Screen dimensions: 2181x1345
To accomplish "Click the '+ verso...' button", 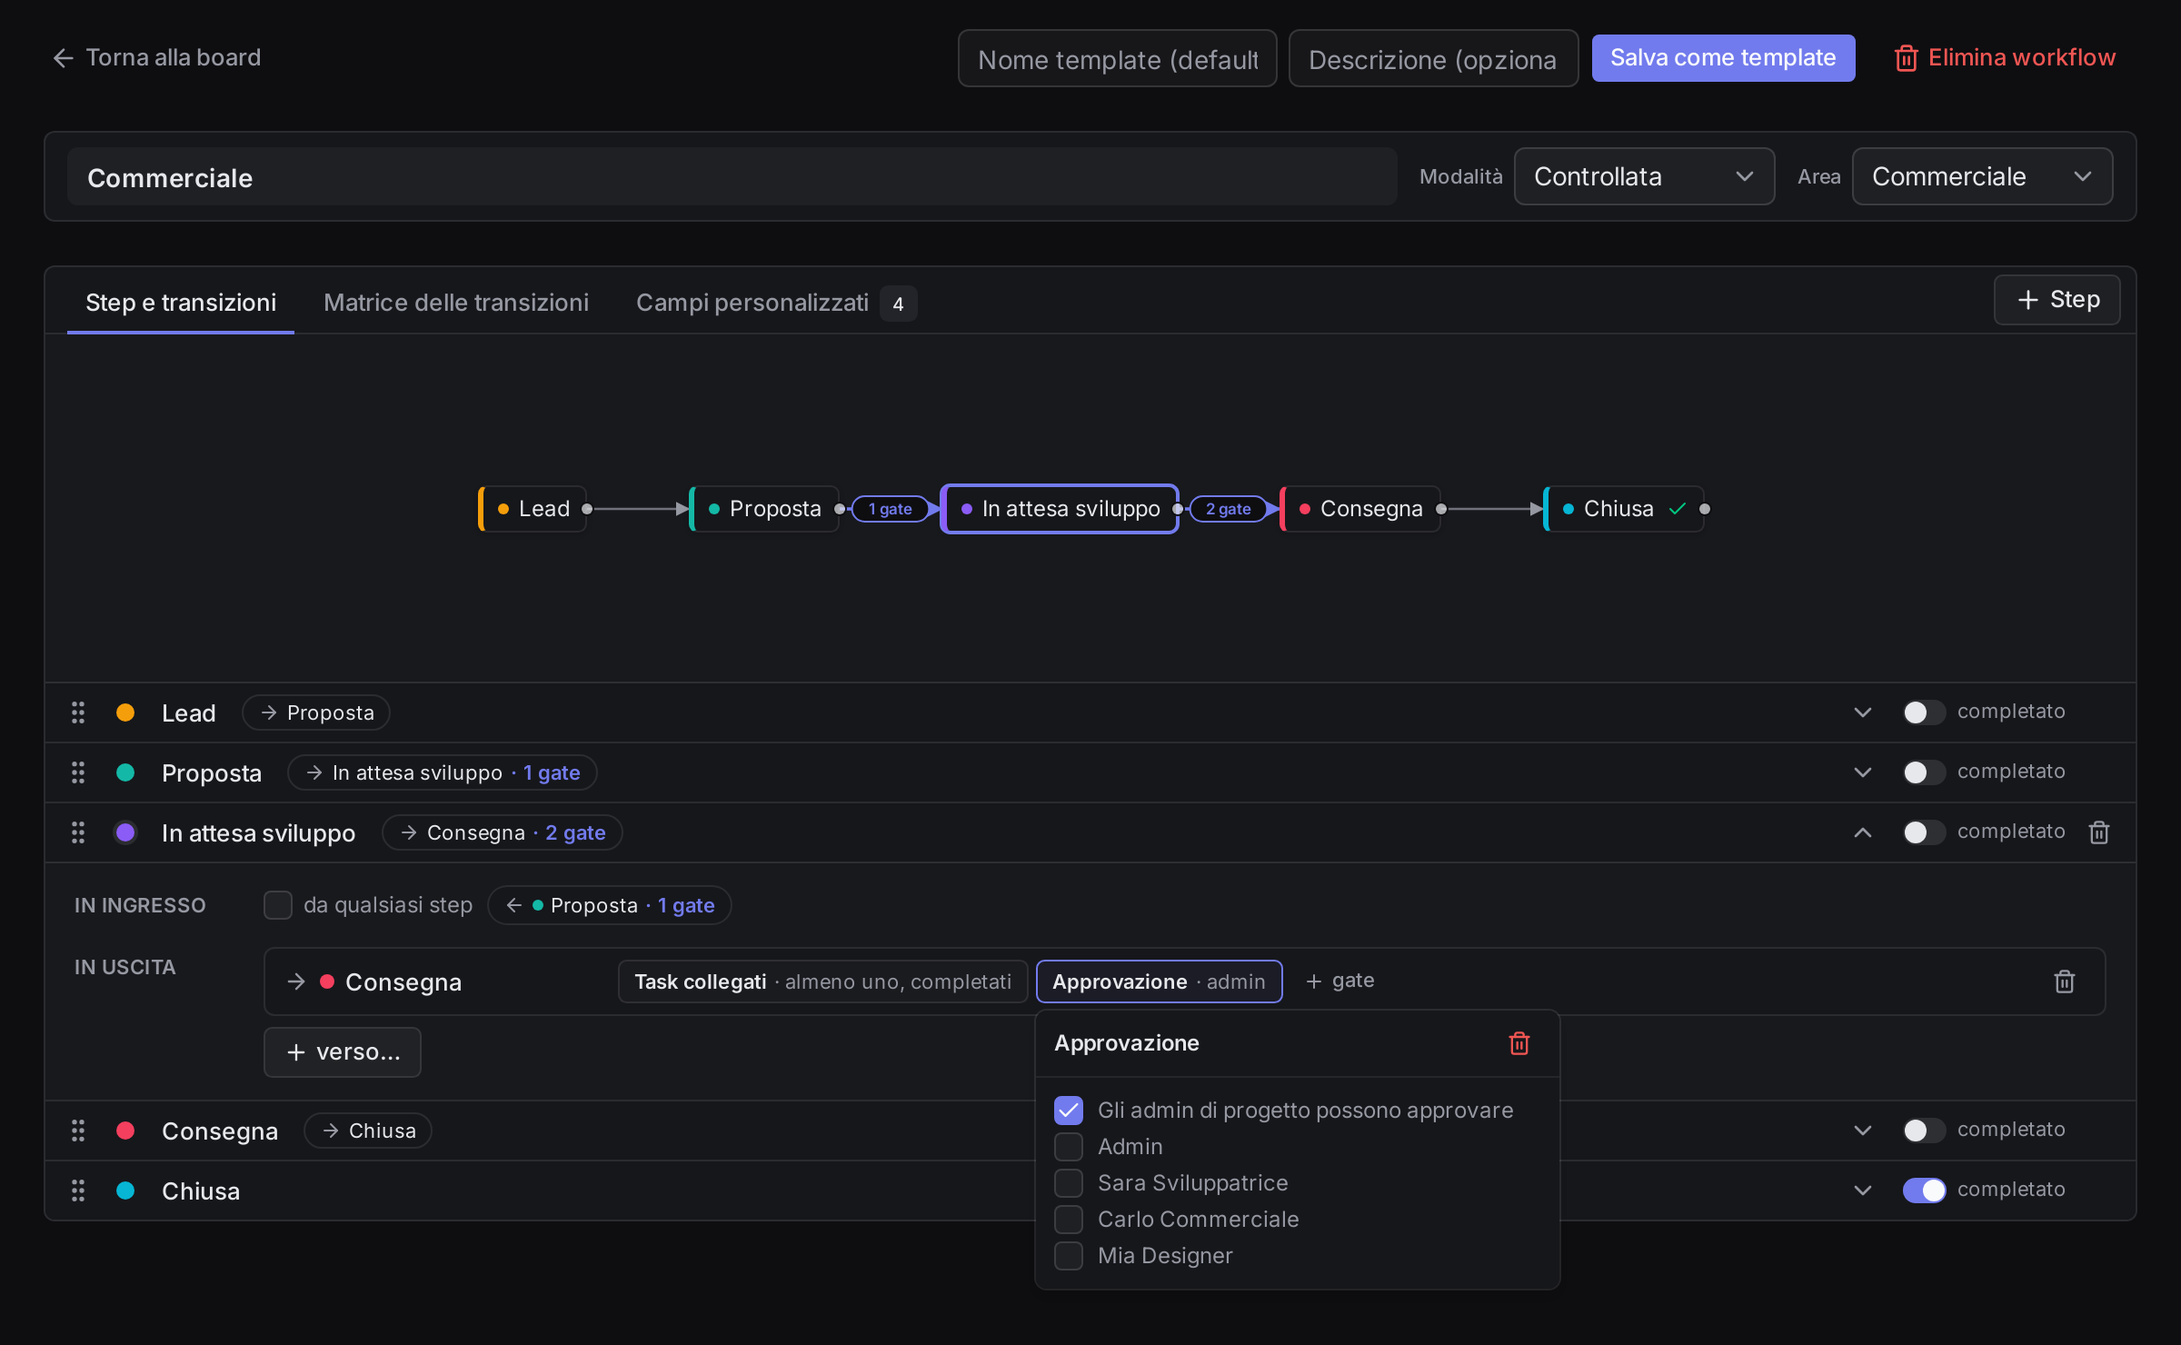I will tap(343, 1052).
